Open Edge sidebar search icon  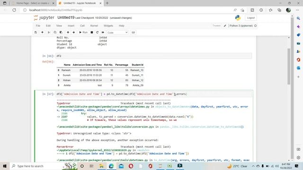298,18
